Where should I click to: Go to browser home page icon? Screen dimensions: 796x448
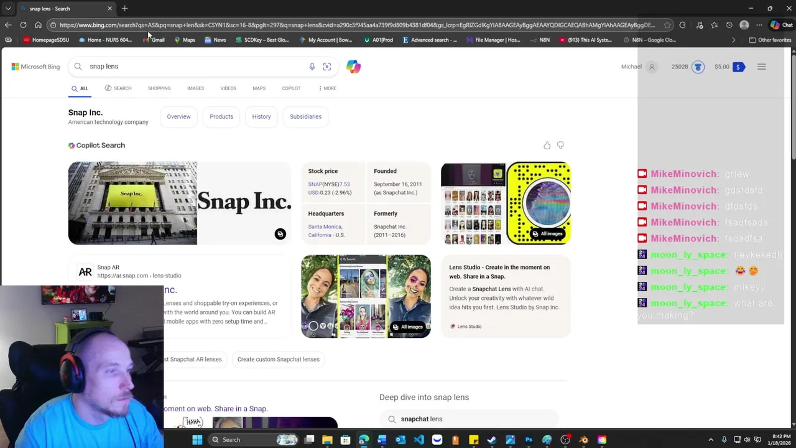pyautogui.click(x=38, y=25)
